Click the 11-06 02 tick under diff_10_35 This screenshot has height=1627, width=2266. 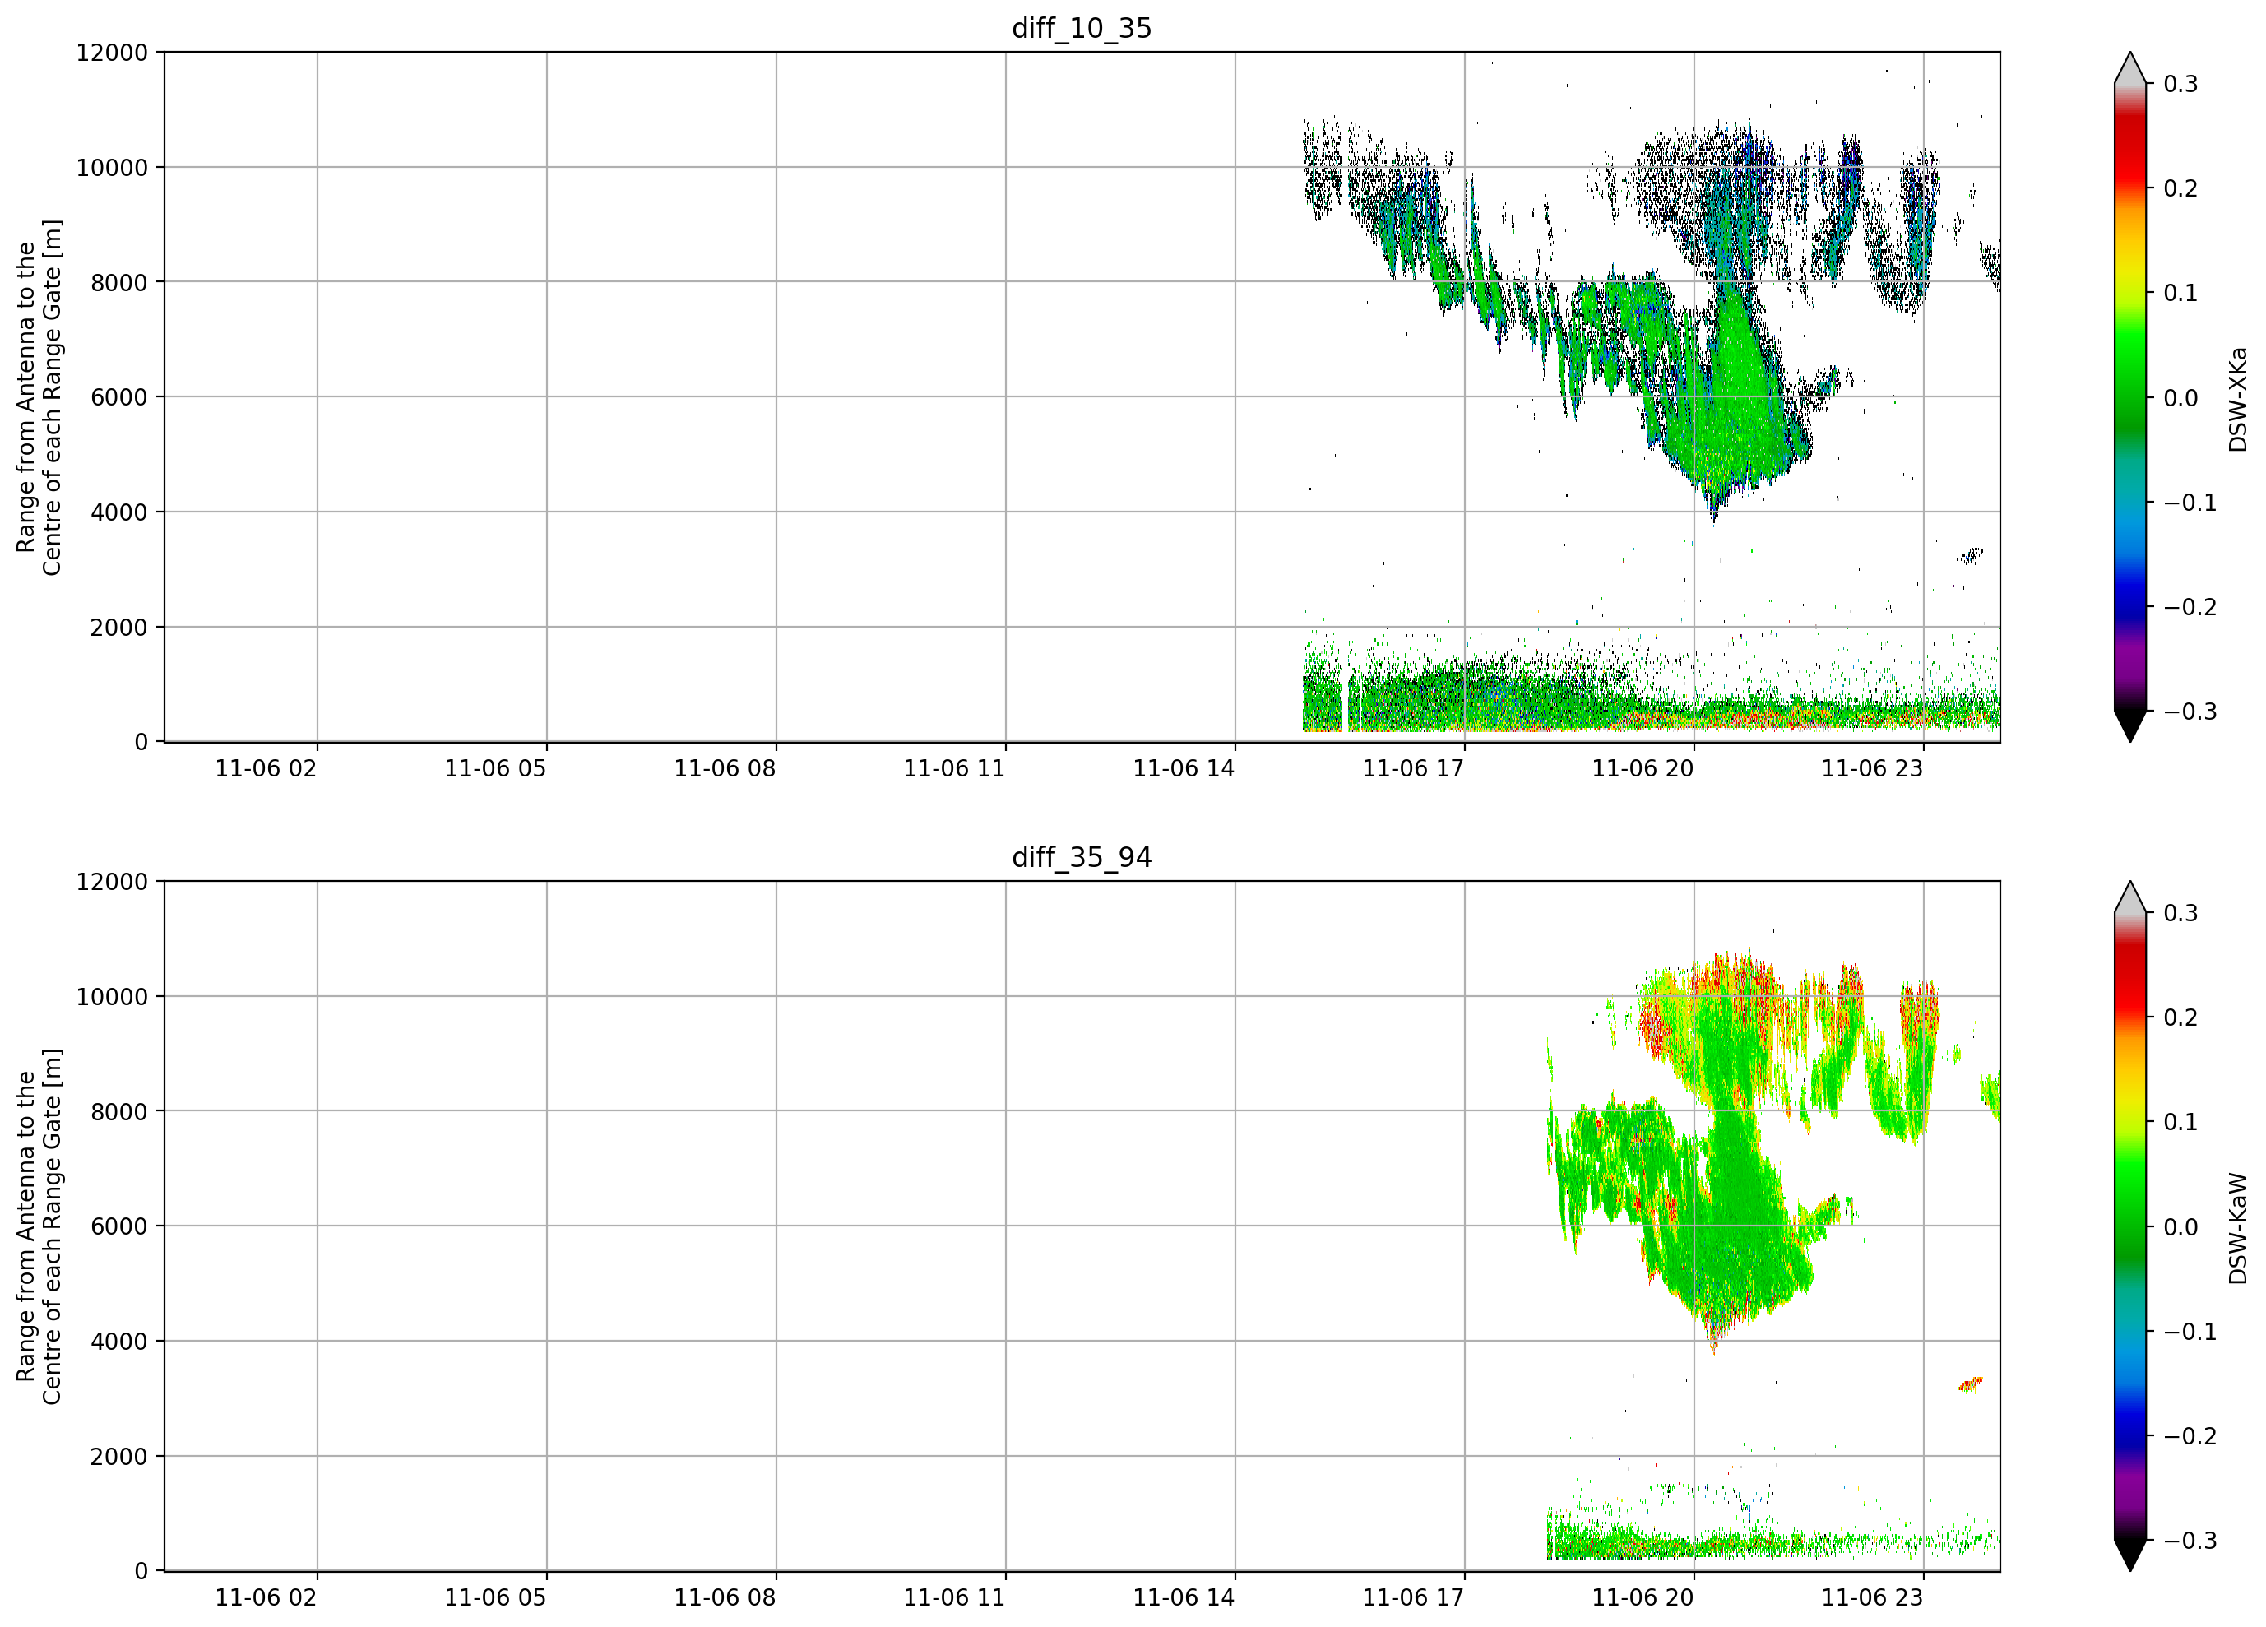[x=266, y=768]
